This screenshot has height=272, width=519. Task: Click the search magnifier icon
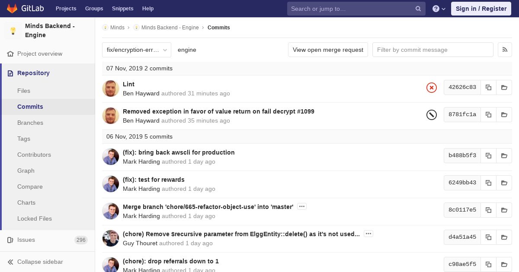point(418,9)
